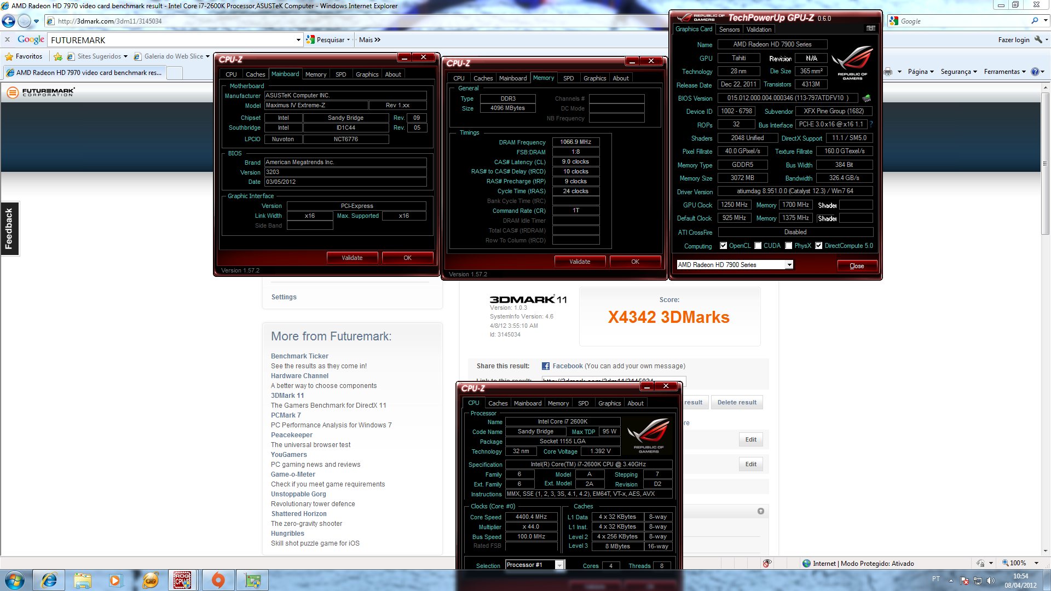Click the Facebook share icon

546,366
